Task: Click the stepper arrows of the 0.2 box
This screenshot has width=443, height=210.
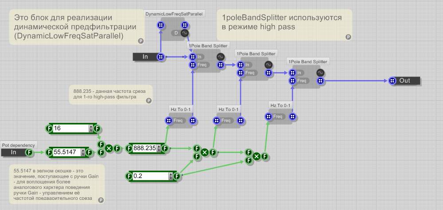Action: [171, 176]
